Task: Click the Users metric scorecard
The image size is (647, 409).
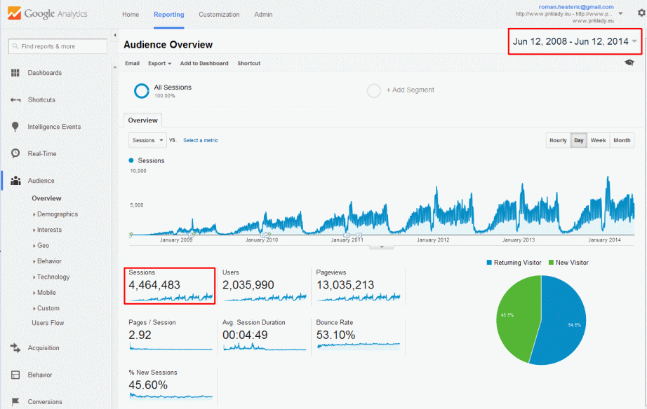Action: click(x=264, y=286)
